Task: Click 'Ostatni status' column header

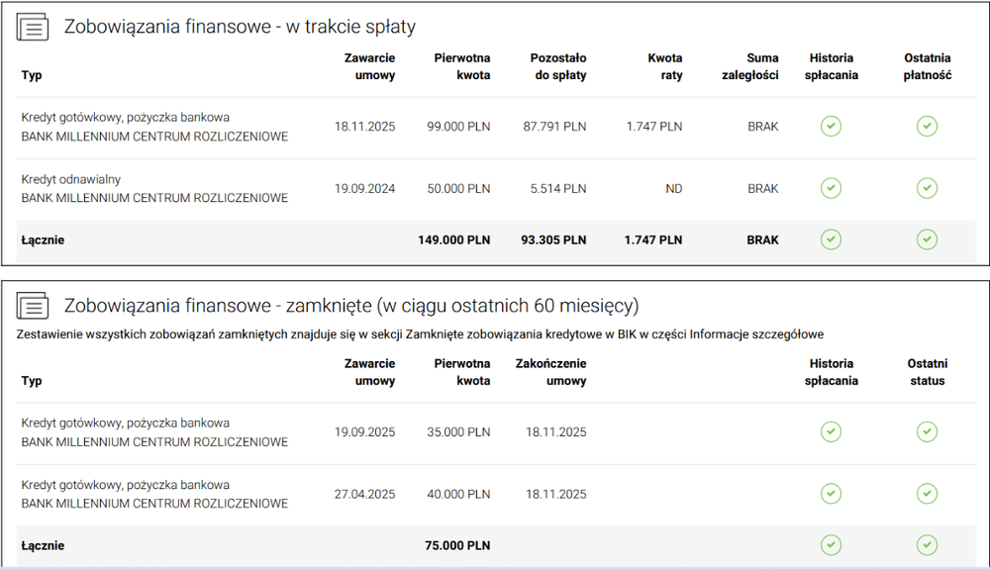Action: [x=927, y=372]
